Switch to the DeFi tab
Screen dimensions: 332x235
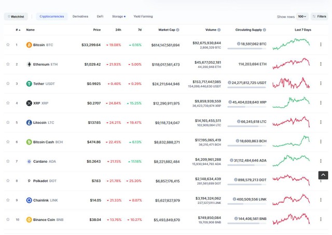click(x=100, y=17)
